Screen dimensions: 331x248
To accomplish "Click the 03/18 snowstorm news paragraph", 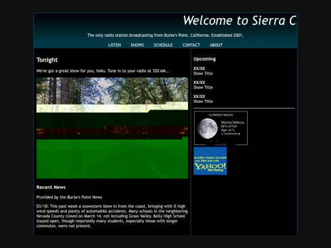I will pyautogui.click(x=112, y=216).
